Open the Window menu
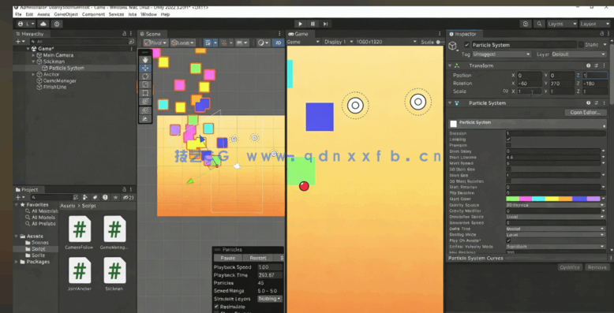Image resolution: width=614 pixels, height=313 pixels. click(x=148, y=14)
